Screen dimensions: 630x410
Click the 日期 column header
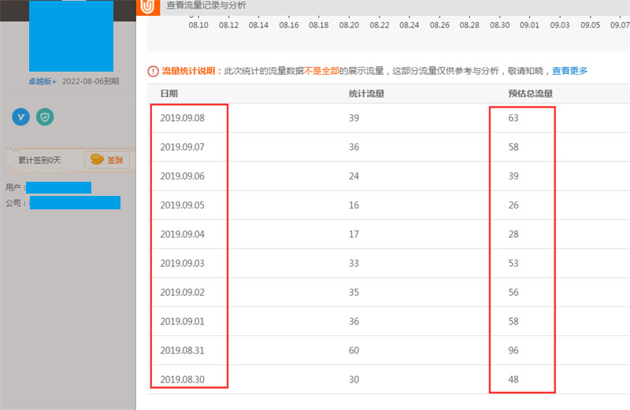click(169, 94)
